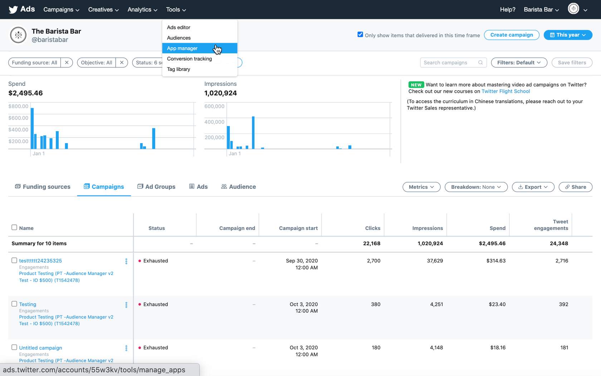This screenshot has height=376, width=601.
Task: Sort by the Spend column header
Action: (498, 228)
